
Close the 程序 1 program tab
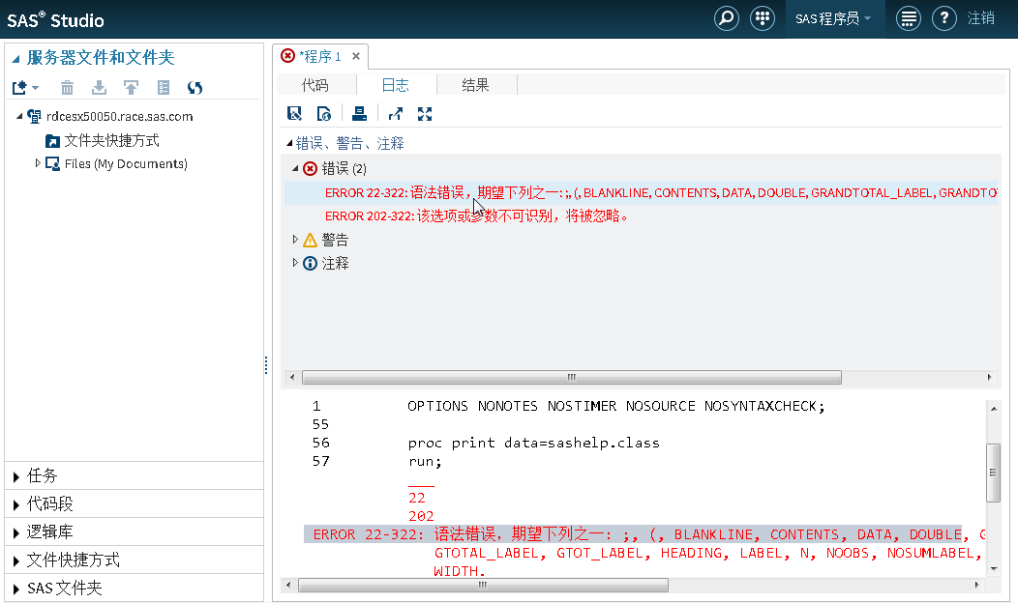tap(355, 56)
